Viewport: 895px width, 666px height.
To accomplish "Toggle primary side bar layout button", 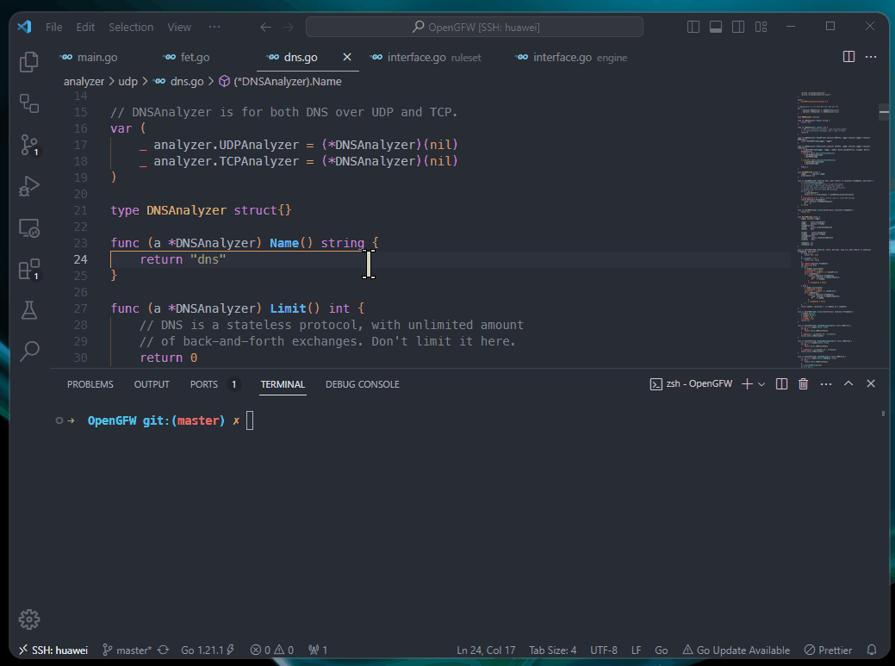I will [x=693, y=27].
